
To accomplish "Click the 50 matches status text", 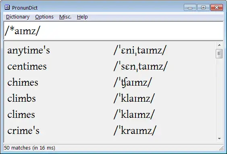I will tap(29, 148).
